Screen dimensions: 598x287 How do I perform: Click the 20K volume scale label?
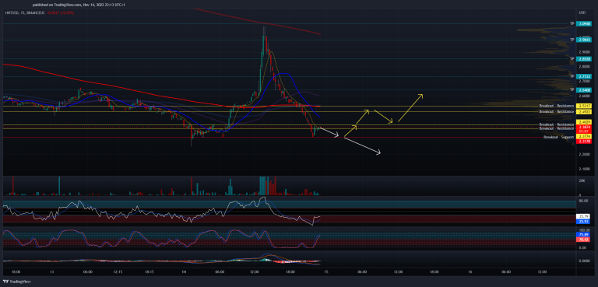point(582,181)
